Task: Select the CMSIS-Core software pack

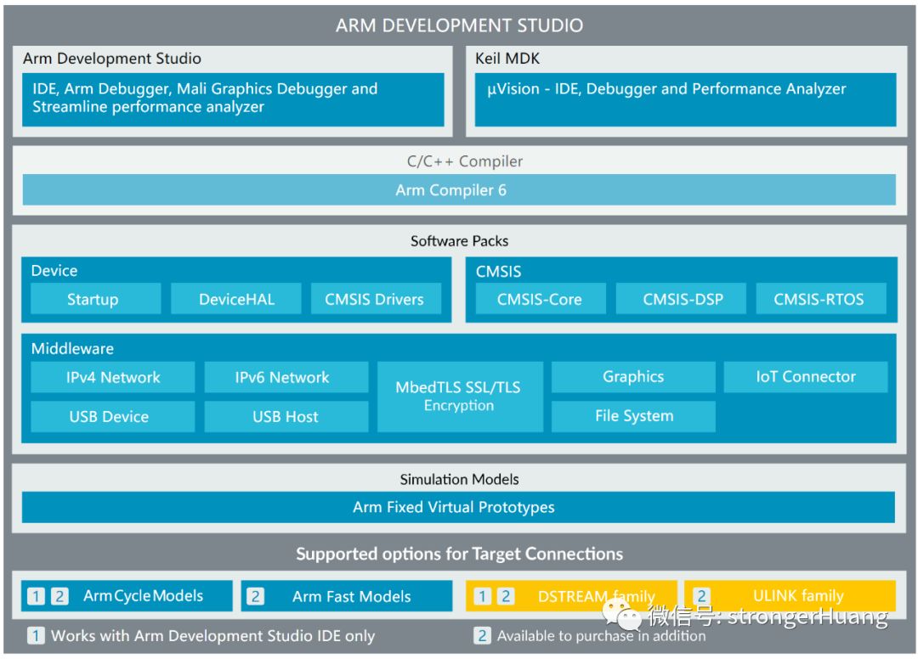Action: pos(541,299)
